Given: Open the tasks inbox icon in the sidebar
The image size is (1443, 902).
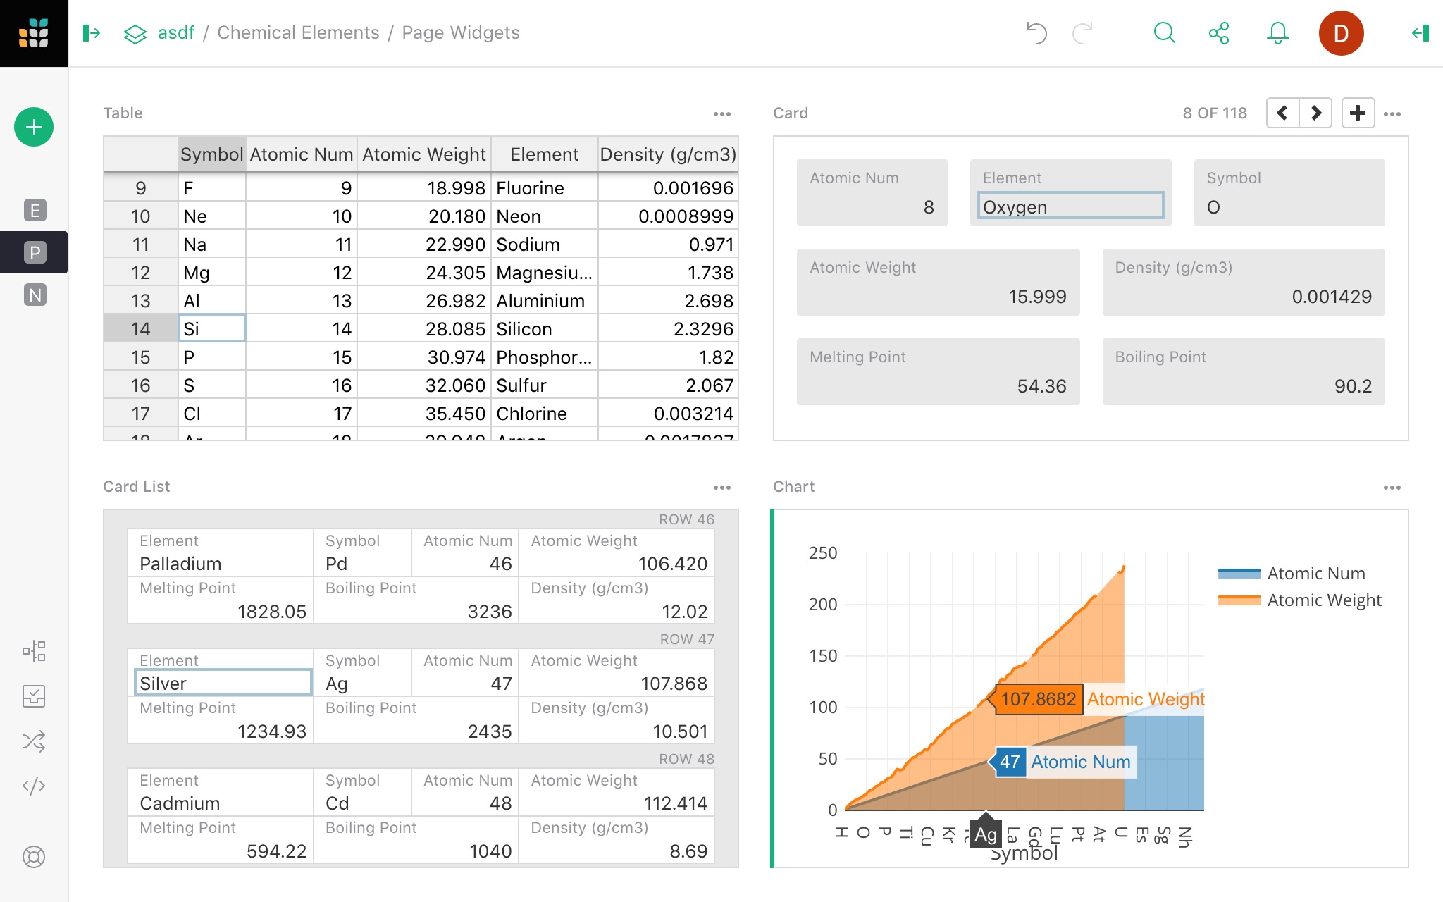Looking at the screenshot, I should pyautogui.click(x=34, y=696).
